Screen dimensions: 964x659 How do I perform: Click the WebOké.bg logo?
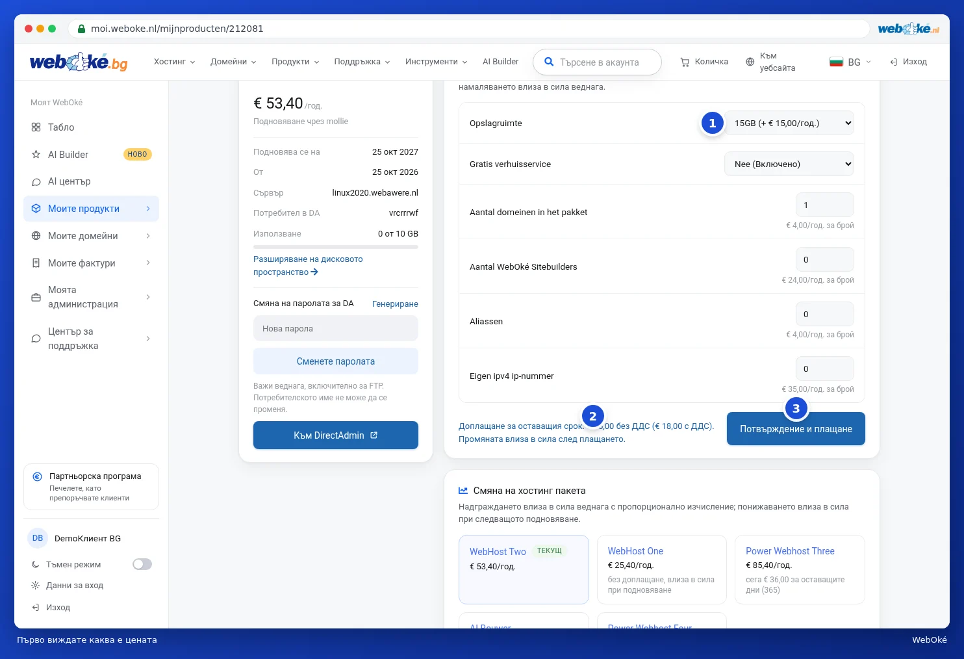pos(79,62)
